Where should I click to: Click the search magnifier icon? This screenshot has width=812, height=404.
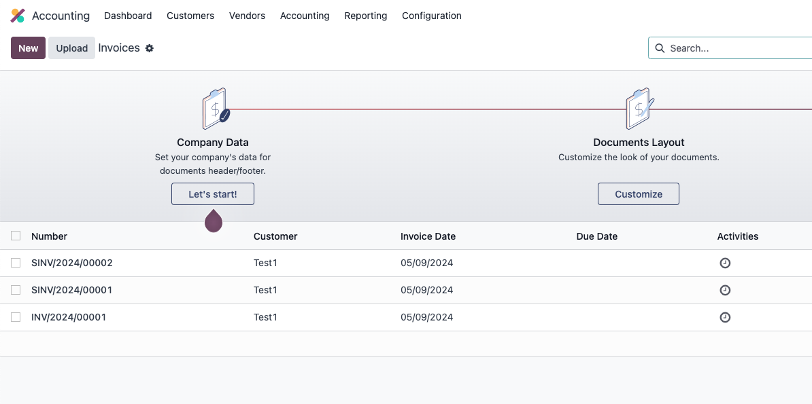click(660, 48)
